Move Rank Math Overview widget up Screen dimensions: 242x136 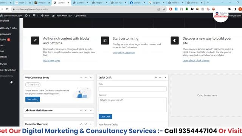click(81, 110)
